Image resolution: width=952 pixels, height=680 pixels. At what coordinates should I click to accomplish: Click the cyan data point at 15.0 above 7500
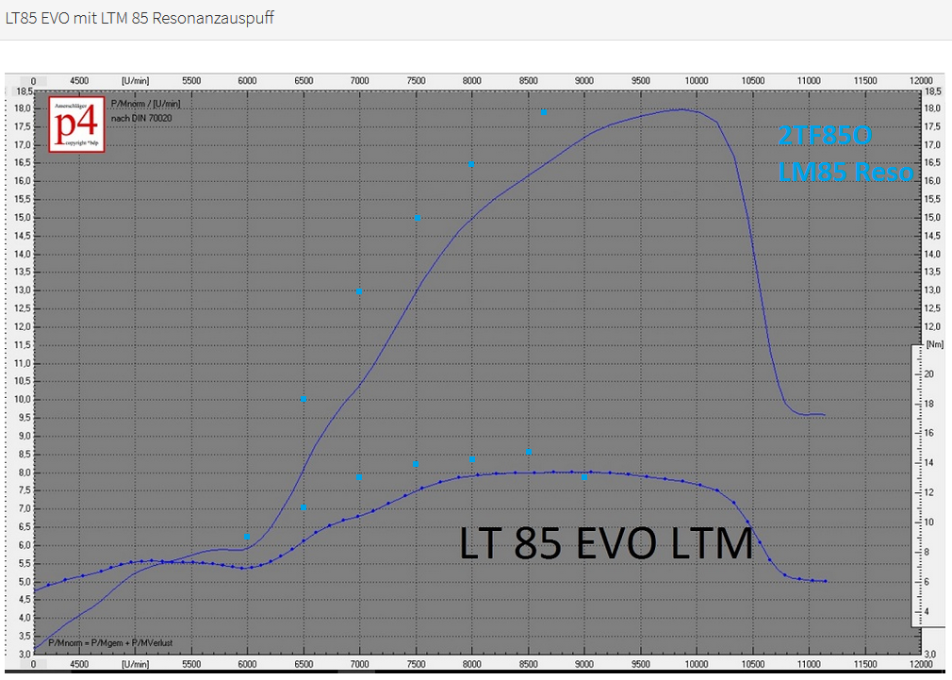417,217
